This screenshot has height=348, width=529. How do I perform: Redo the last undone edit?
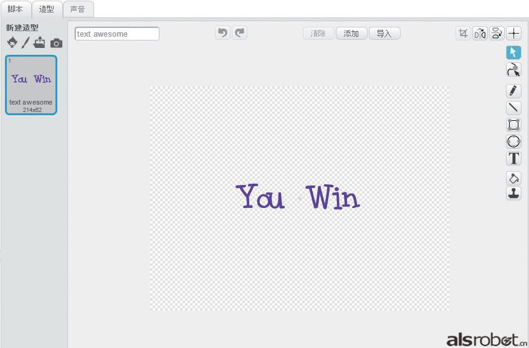point(239,33)
